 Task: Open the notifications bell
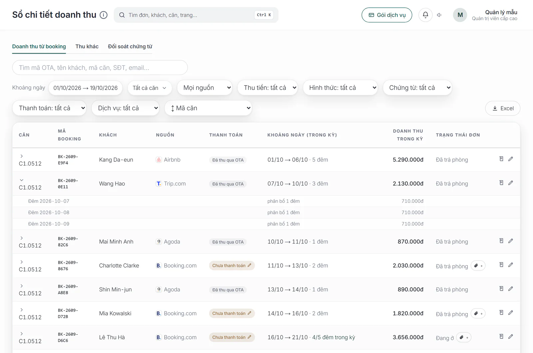(x=425, y=15)
